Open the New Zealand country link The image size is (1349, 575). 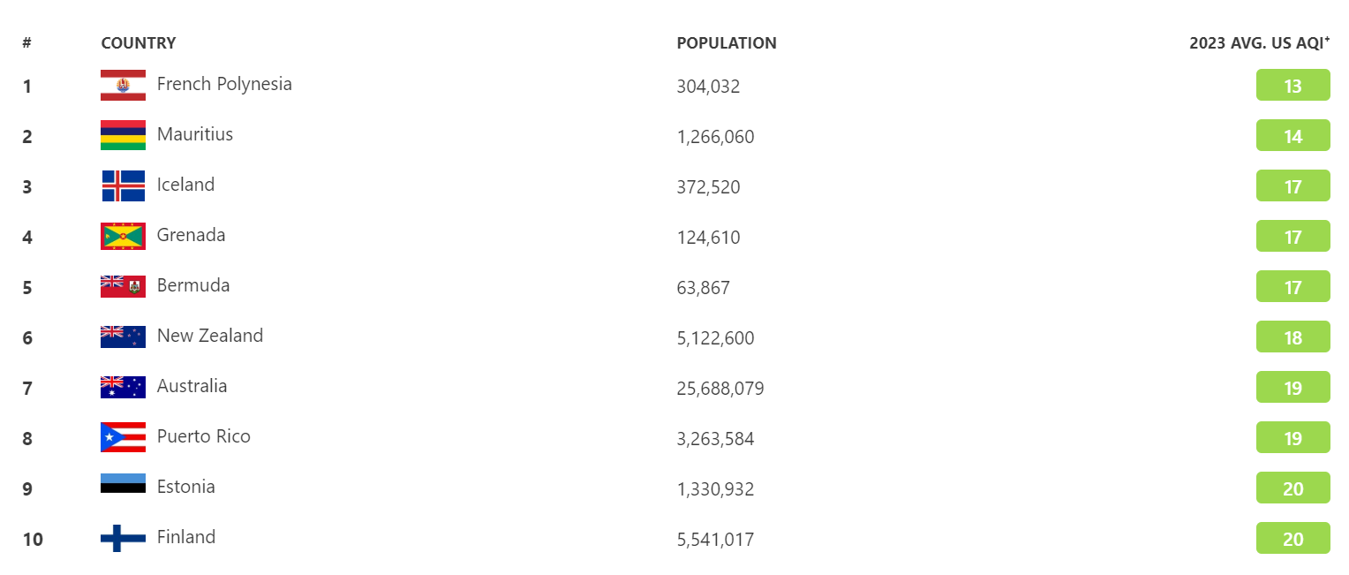[x=210, y=336]
